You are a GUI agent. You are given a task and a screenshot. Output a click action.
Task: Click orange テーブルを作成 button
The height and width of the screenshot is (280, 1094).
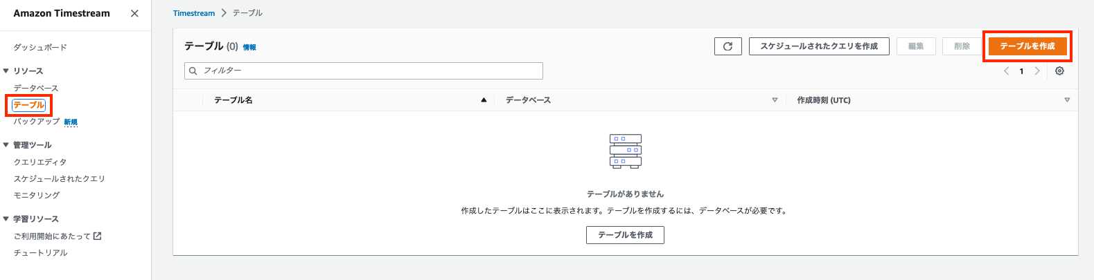click(1027, 46)
